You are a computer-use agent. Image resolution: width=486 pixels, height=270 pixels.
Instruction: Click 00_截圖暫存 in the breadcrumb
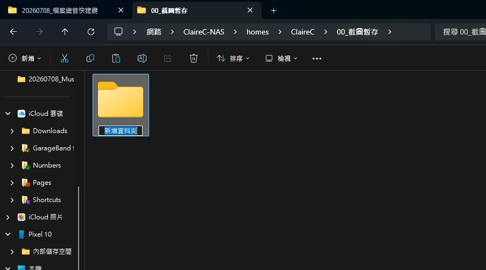[357, 32]
